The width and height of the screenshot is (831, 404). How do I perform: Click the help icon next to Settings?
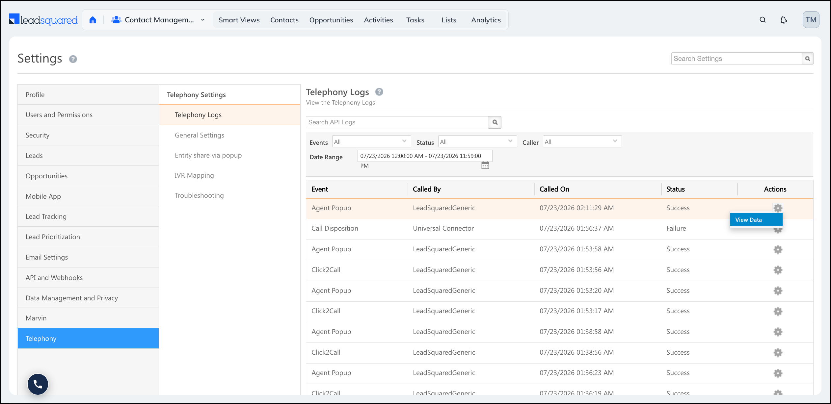pyautogui.click(x=73, y=59)
